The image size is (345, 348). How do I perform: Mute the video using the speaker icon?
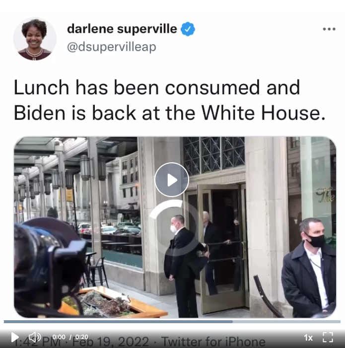(x=35, y=337)
